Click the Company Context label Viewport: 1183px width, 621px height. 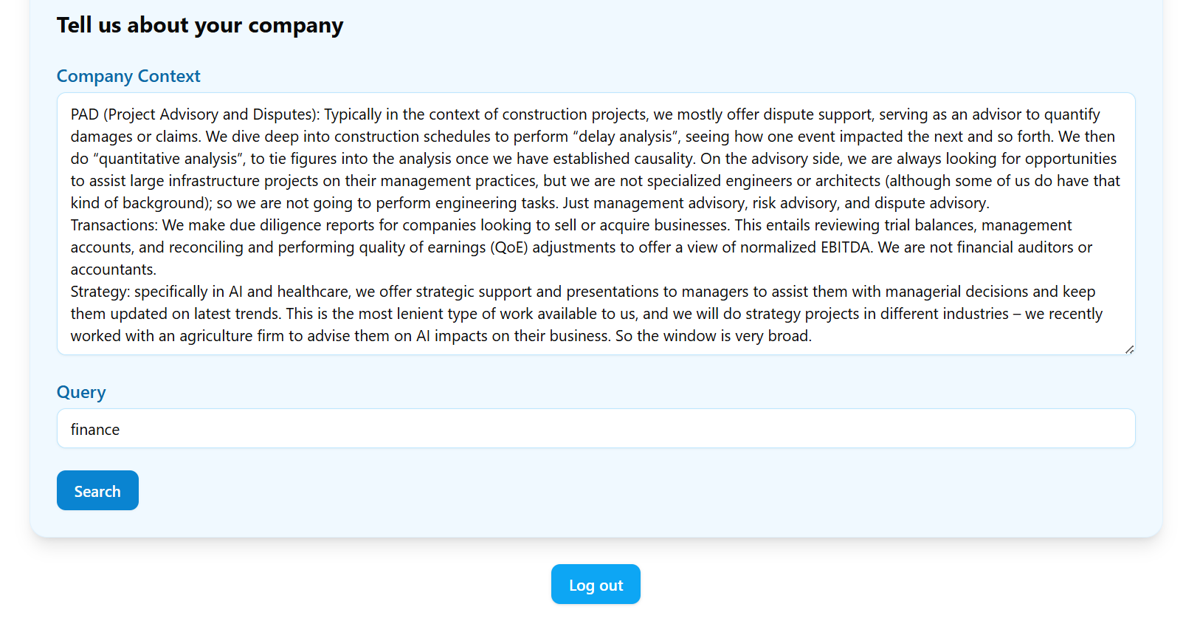click(128, 77)
